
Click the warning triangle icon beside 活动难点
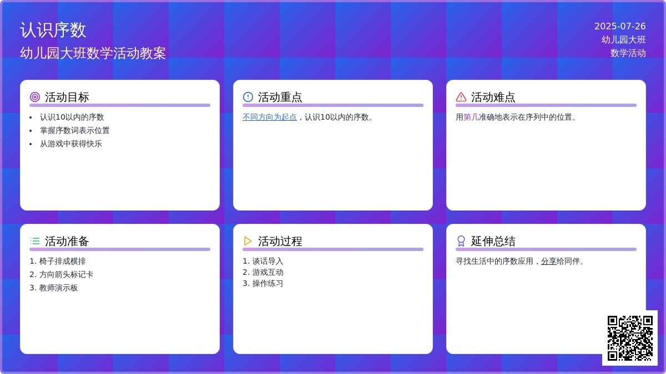[x=461, y=97]
